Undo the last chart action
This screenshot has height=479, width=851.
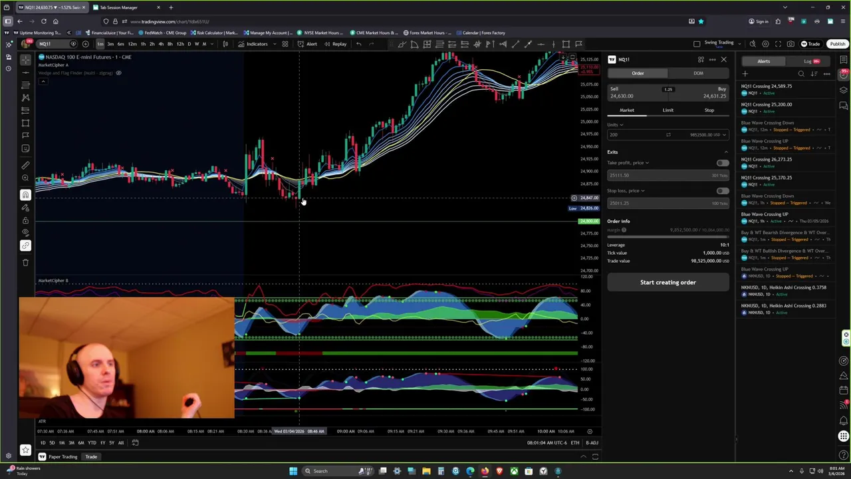(x=359, y=44)
